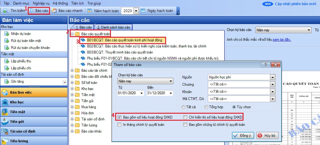This screenshot has width=320, height=145.
Task: Open the Đến date picker 31/12/2020
Action: click(x=171, y=93)
